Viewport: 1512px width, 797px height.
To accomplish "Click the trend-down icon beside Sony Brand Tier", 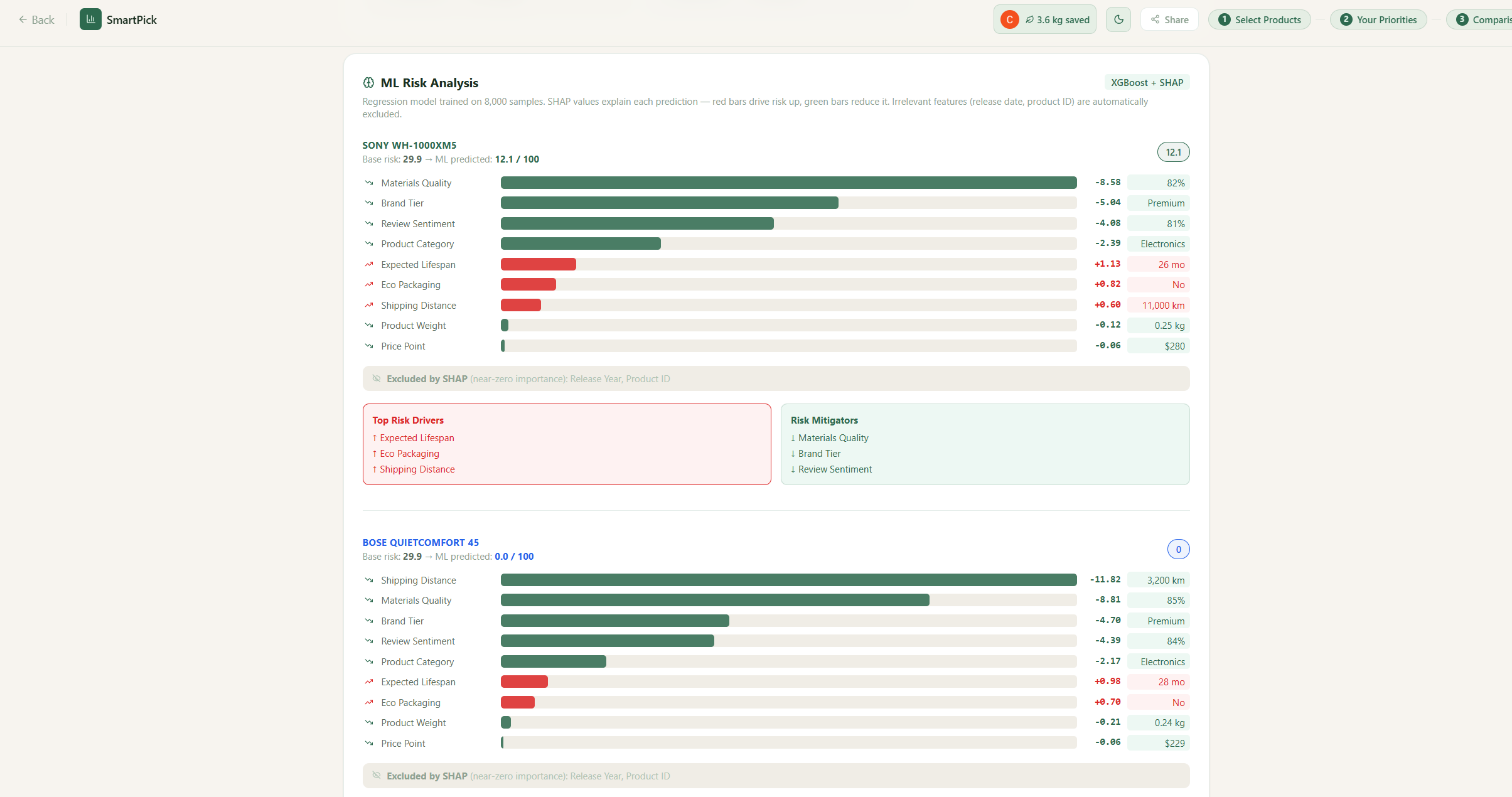I will point(369,203).
